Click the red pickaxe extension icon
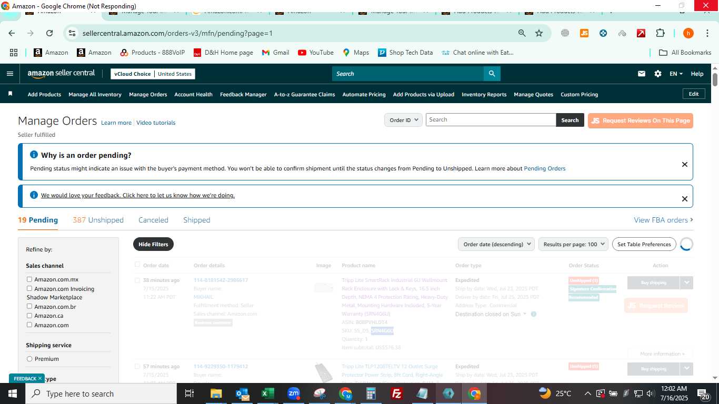 [x=641, y=33]
